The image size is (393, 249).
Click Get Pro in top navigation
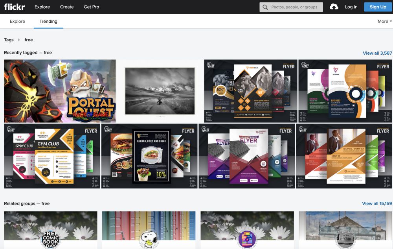pos(92,7)
